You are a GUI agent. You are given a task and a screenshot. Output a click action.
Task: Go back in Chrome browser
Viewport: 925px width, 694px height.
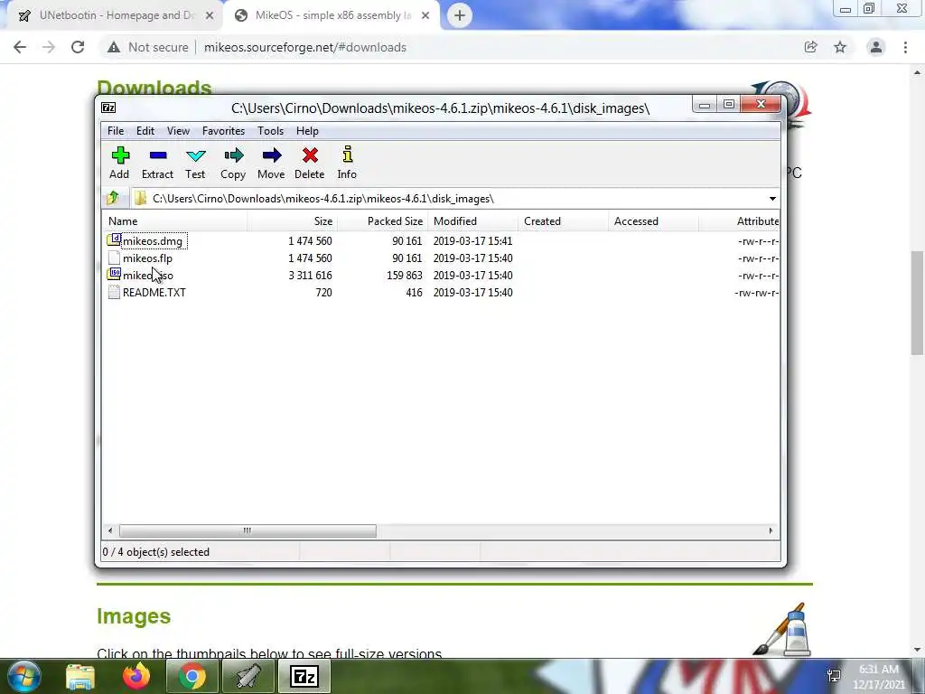point(20,47)
